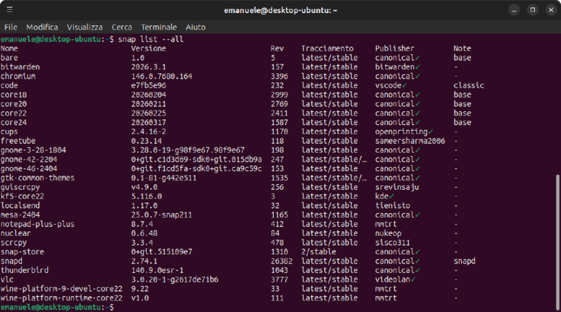Screen dimensions: 561x312
Task: Click the 'sameersharma2006' publisher name
Action: pos(410,141)
